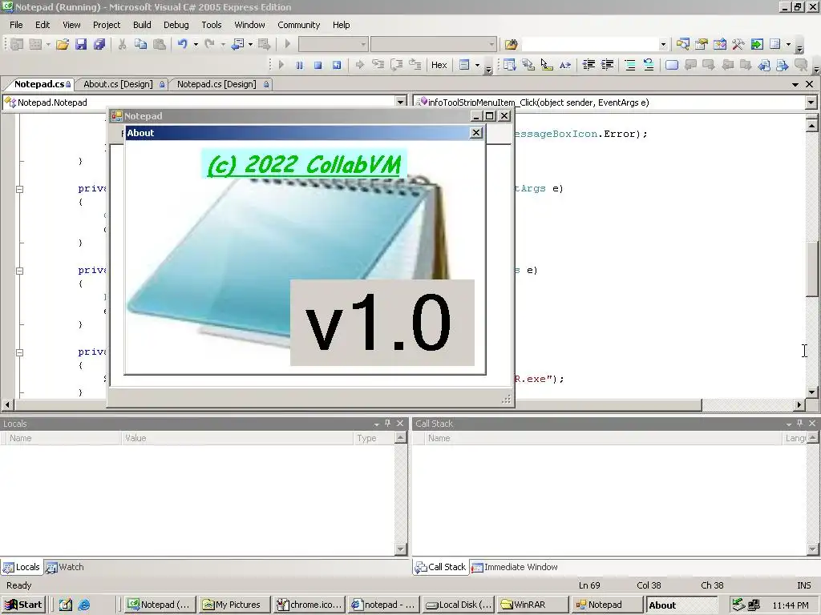Screen dimensions: 821x615
Task: Save the current file with the floppy disk icon
Action: coord(81,45)
